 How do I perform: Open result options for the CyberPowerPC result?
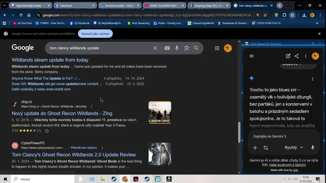[102, 148]
